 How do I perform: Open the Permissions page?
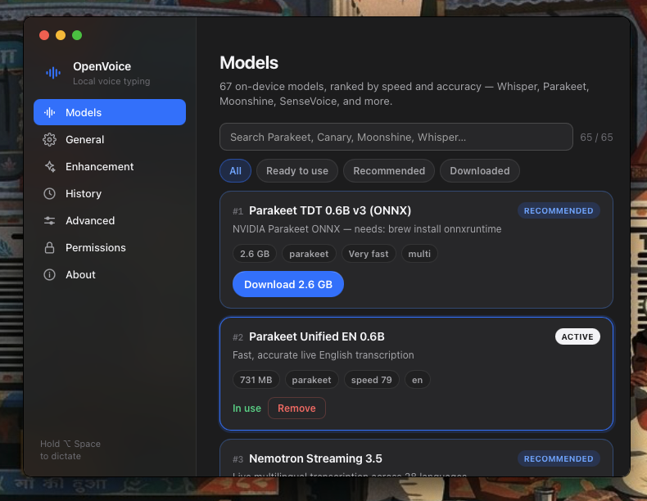(x=110, y=247)
